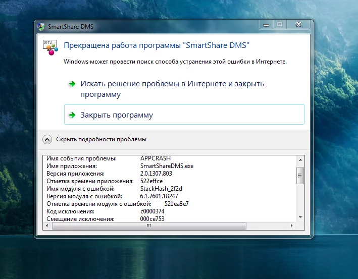Minimize the SmartShare DMS window

(x=266, y=25)
